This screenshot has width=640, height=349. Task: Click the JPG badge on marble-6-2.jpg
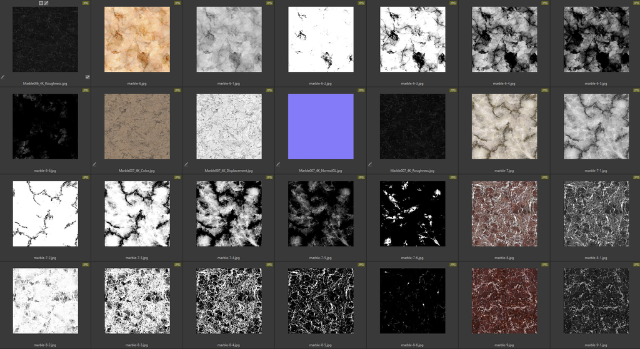point(361,3)
